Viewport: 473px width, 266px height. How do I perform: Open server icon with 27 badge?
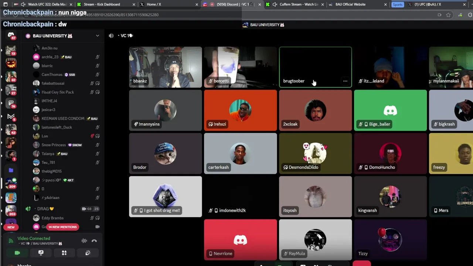pos(11,90)
